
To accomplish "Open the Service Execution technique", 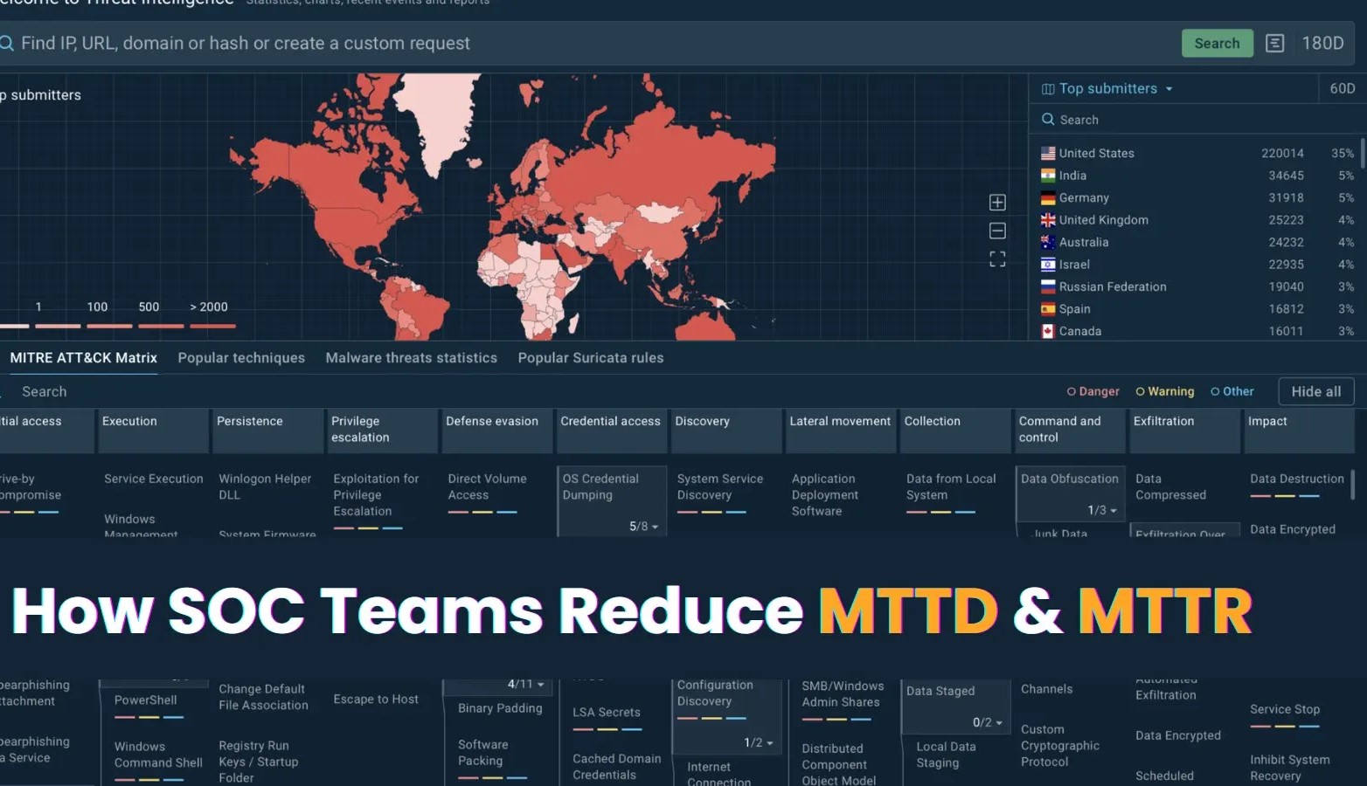I will pyautogui.click(x=153, y=479).
